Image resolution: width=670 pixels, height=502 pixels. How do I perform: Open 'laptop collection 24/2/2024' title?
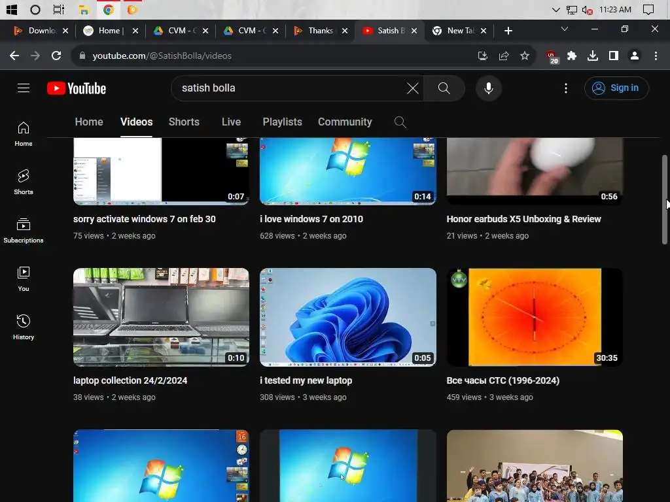point(130,380)
